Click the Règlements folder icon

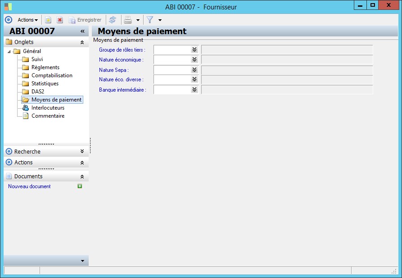25,67
